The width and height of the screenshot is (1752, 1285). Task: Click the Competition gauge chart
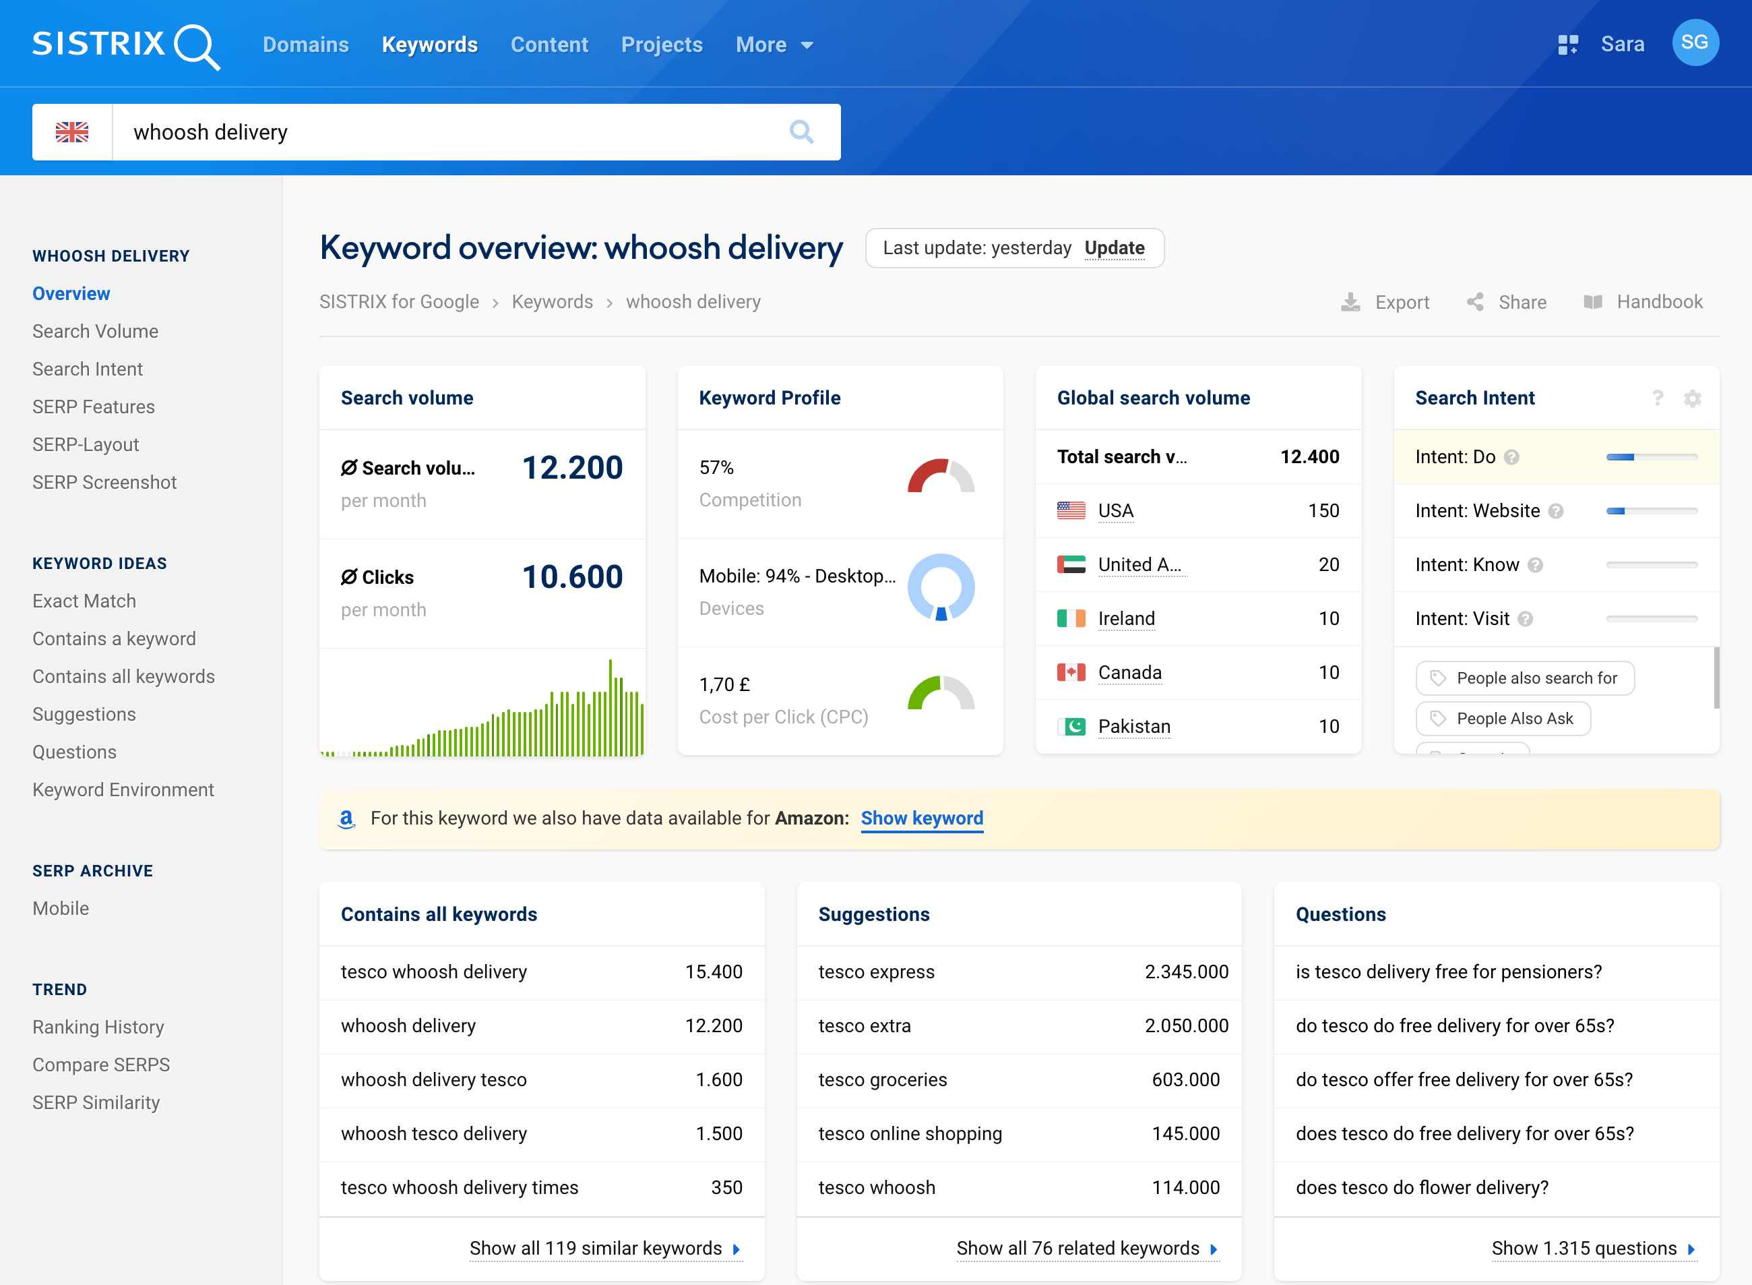tap(941, 476)
